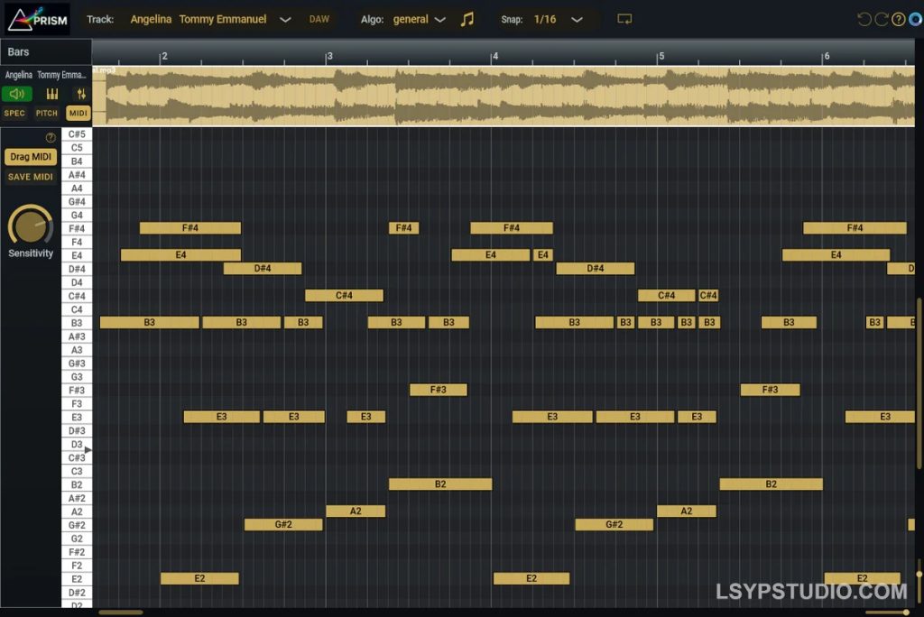Click the Drag MIDI button
924x617 pixels.
pyautogui.click(x=30, y=156)
